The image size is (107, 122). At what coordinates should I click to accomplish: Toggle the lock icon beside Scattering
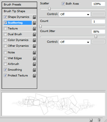point(34,23)
